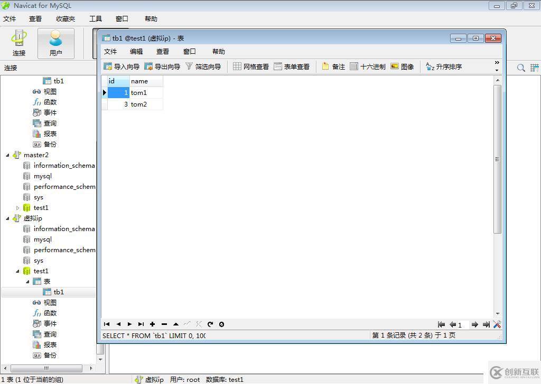This screenshot has width=541, height=384.
Task: Go to previous page arrow
Action: pyautogui.click(x=453, y=324)
